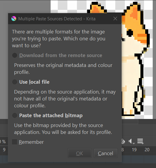Jump to frame 9 in timeline header
Viewport: 156px width, 168px height.
[4, 150]
